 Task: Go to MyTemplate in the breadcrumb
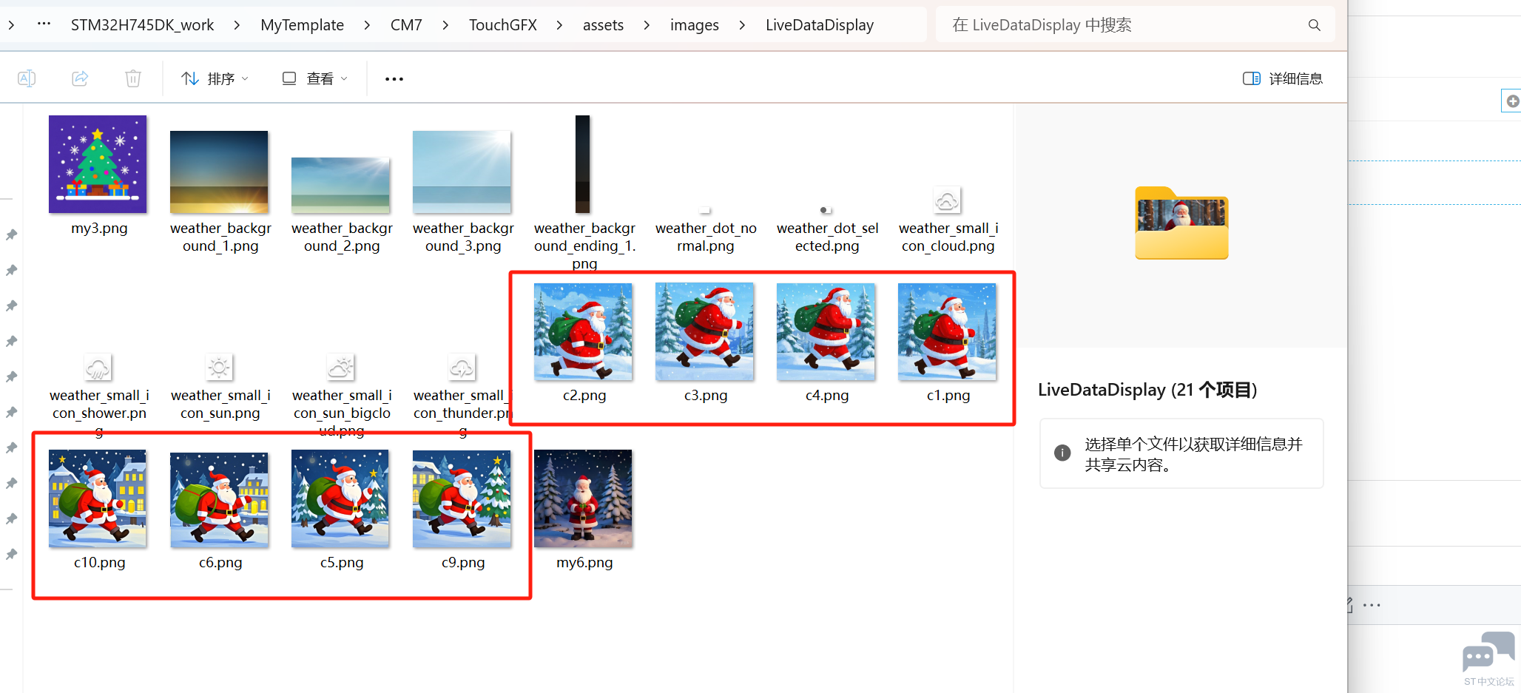click(x=302, y=25)
